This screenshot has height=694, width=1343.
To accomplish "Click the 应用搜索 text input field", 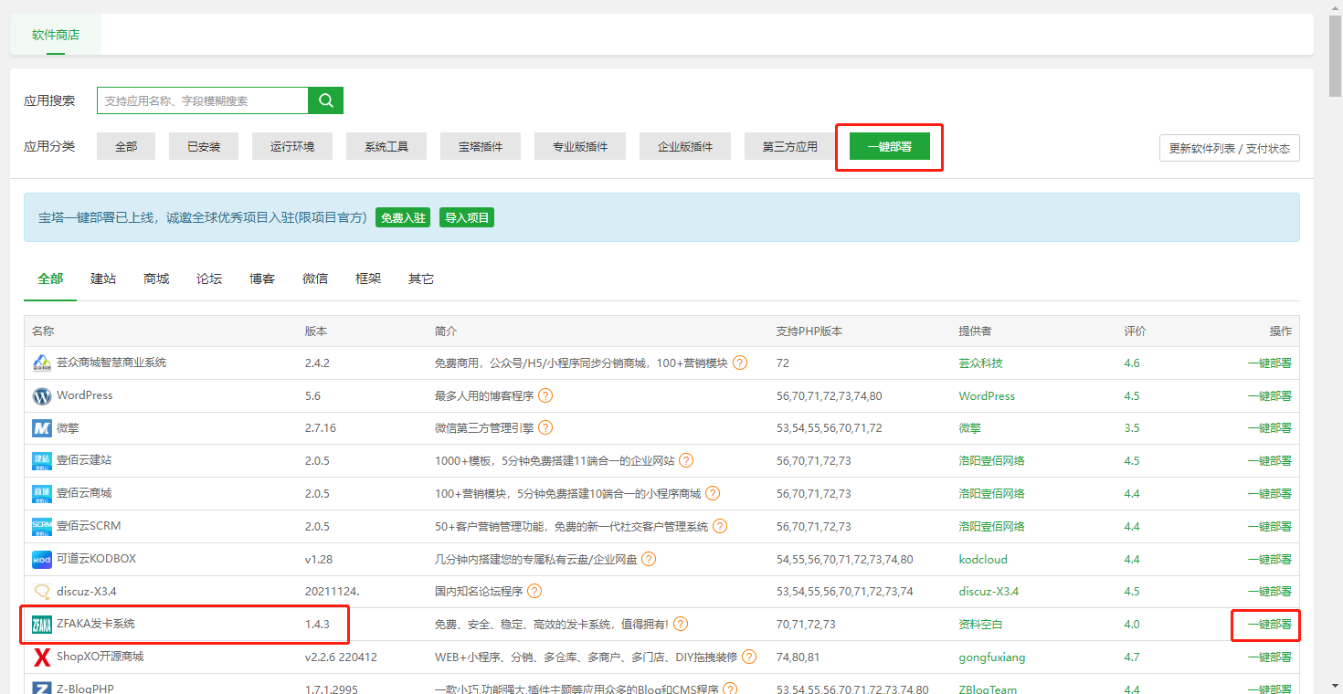I will [203, 100].
